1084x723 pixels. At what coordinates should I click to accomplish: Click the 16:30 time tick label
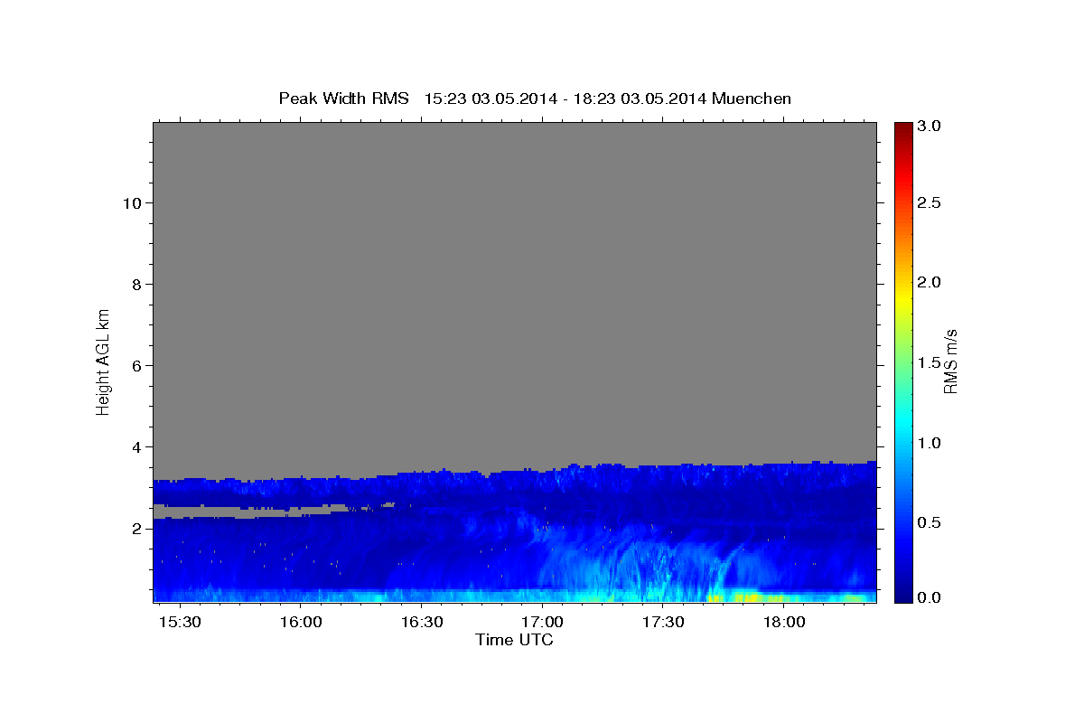422,623
